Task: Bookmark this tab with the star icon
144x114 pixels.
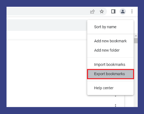Action: [x=102, y=11]
